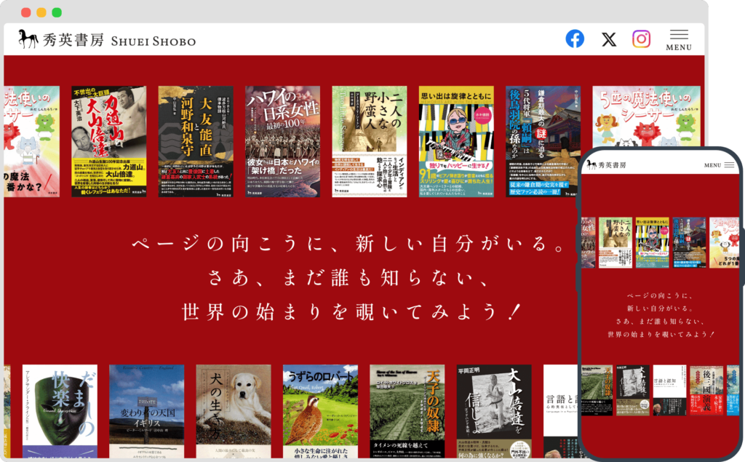Open the desktop MENU hamburger

679,39
